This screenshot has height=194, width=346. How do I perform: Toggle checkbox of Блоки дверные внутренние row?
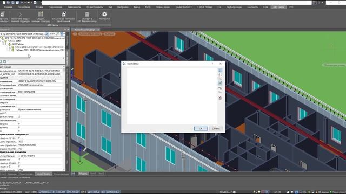(x=10, y=47)
